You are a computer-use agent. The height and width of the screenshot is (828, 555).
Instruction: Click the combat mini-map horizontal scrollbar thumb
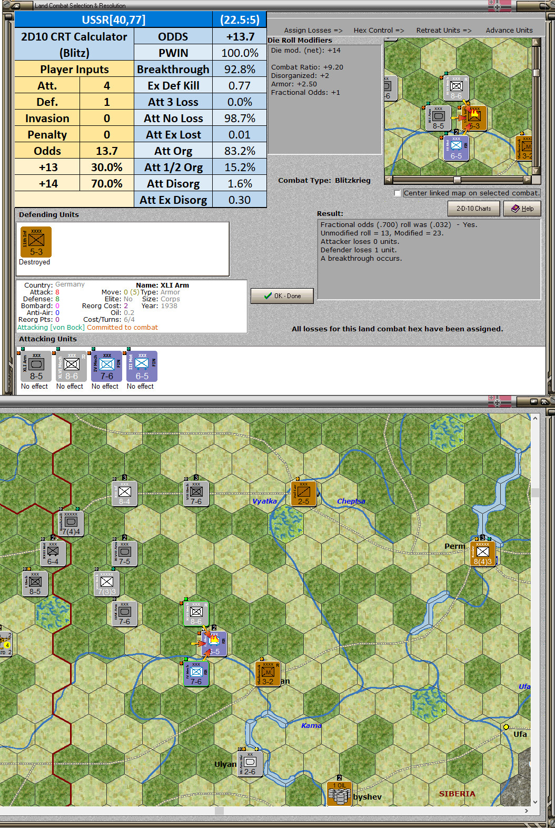pos(457,180)
